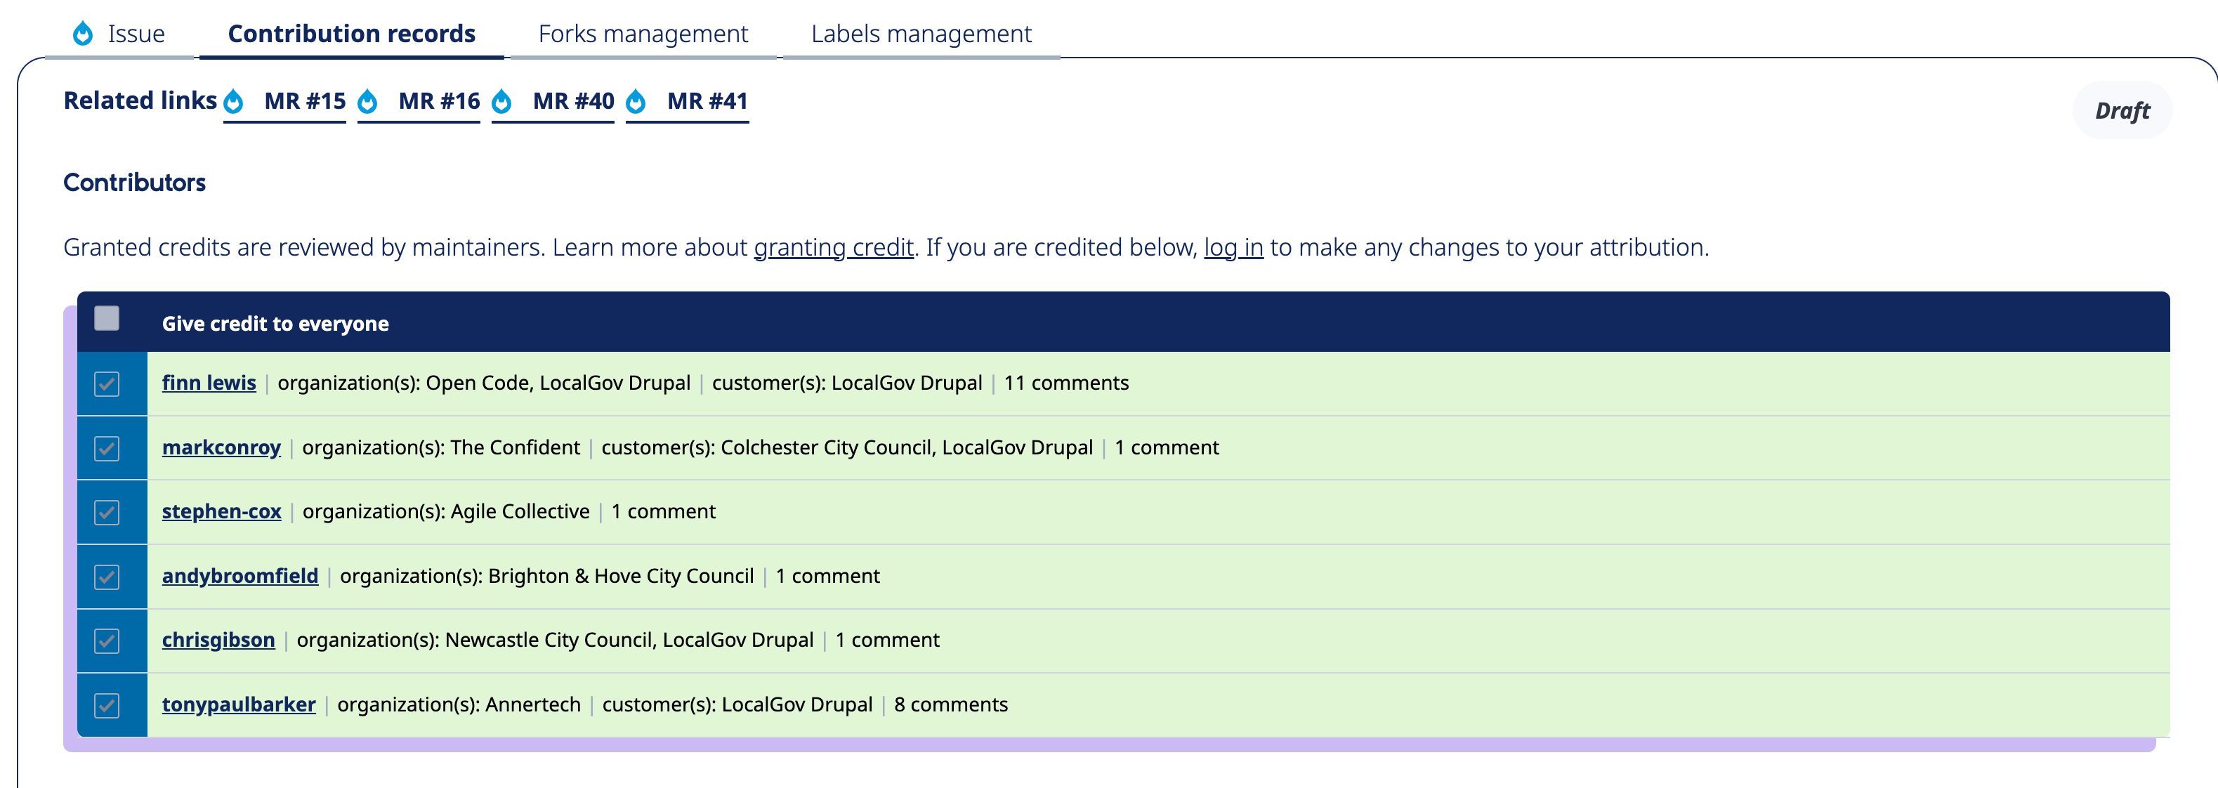Uncheck credit for stephen-cox
This screenshot has height=788, width=2218.
(x=107, y=513)
